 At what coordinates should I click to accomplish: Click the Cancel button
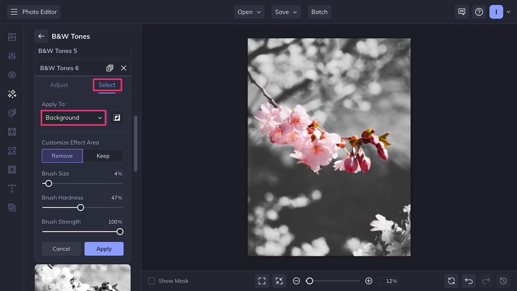pyautogui.click(x=61, y=249)
